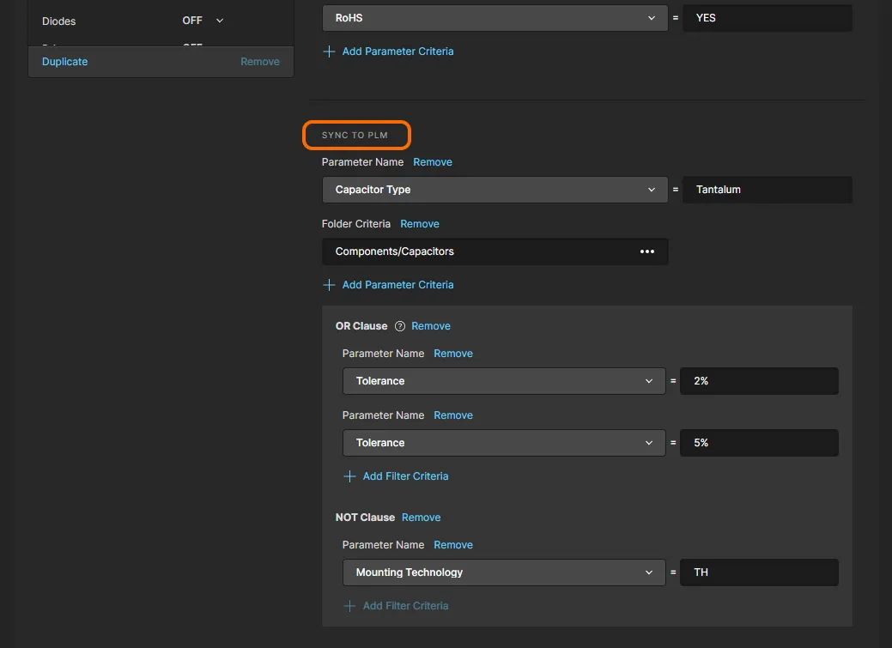Click plus icon beside top Add Parameter Criteria
892x648 pixels.
pyautogui.click(x=329, y=51)
